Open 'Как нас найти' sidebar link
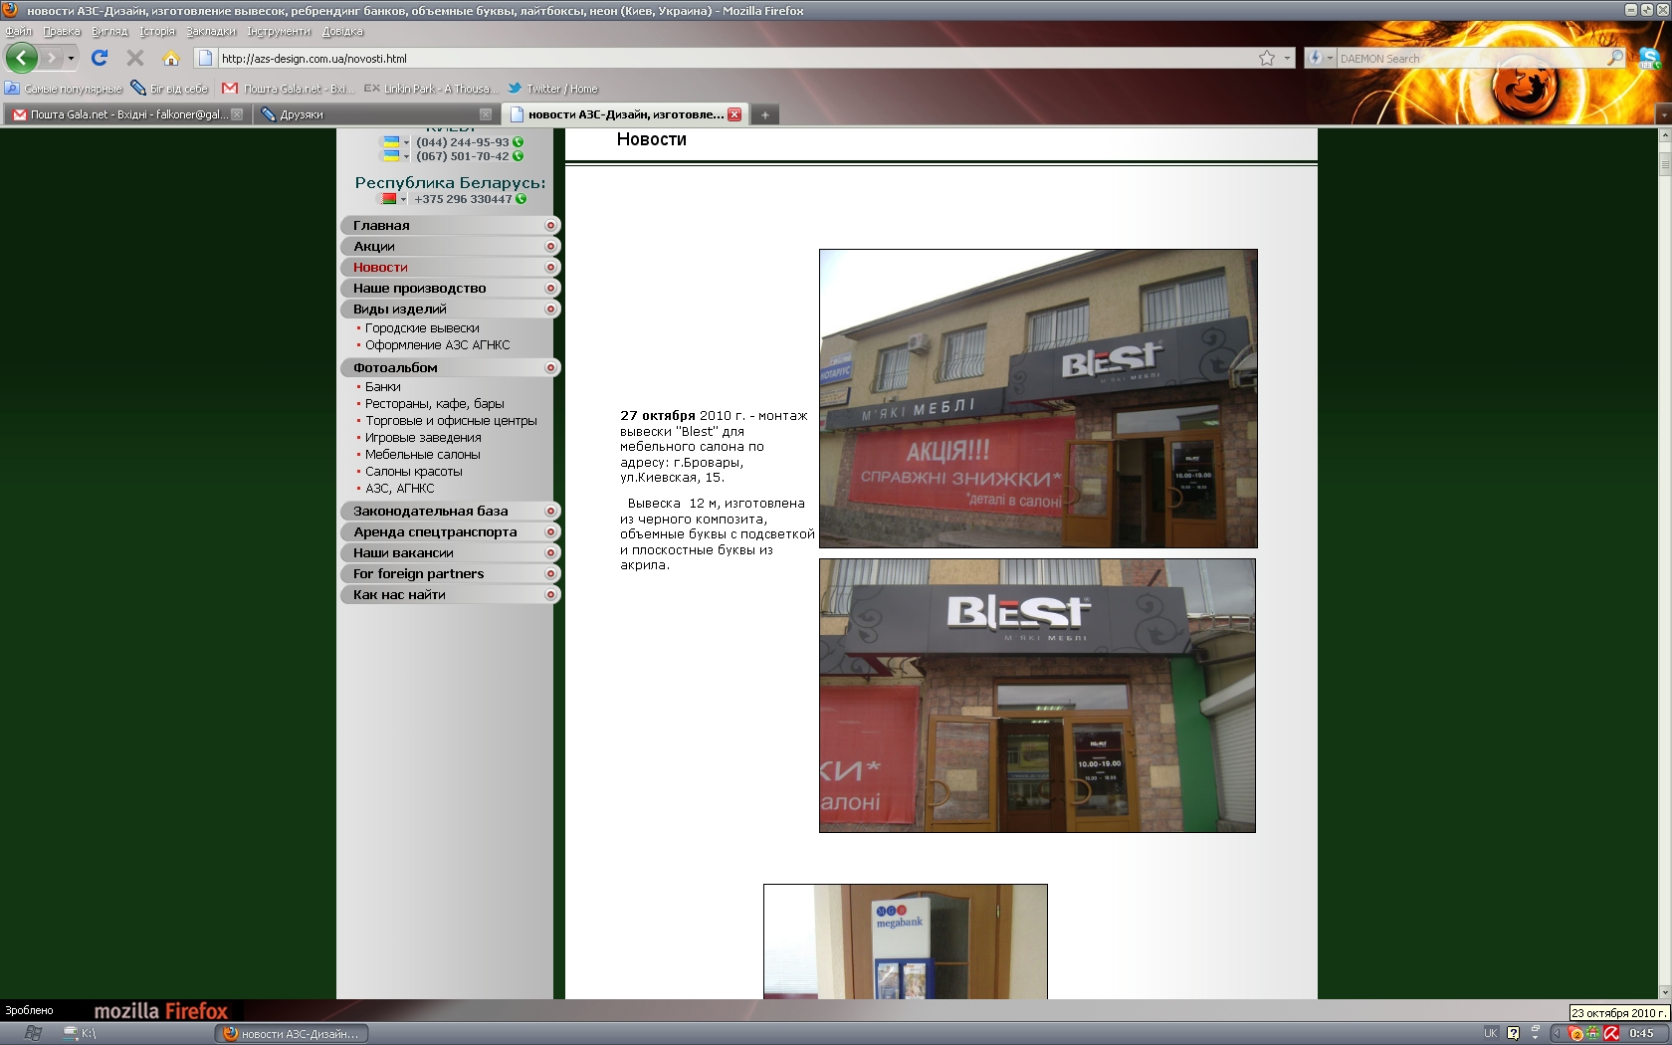This screenshot has width=1672, height=1045. point(451,595)
